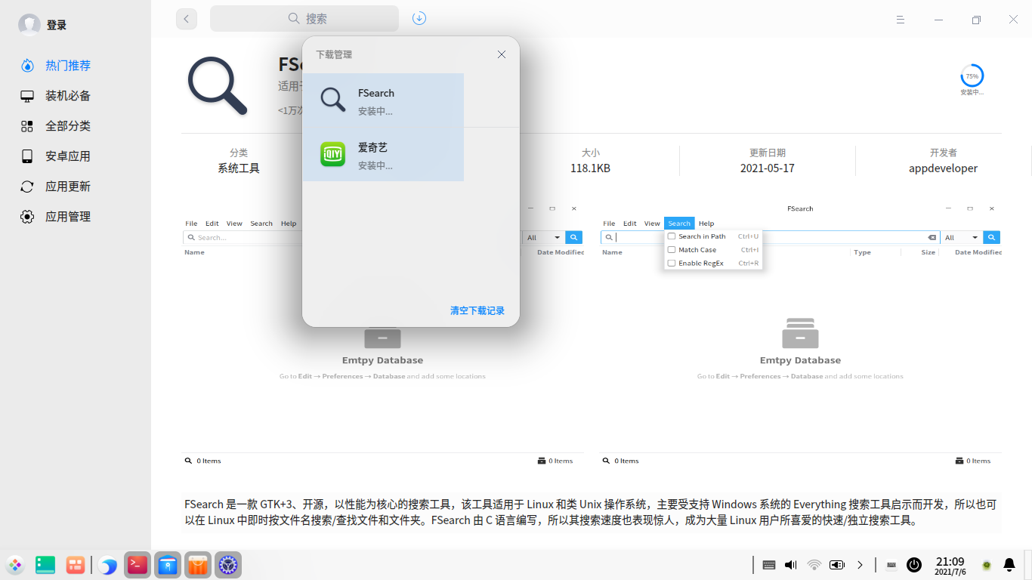The image size is (1032, 580).
Task: Click the power button in the tray
Action: coord(914,565)
